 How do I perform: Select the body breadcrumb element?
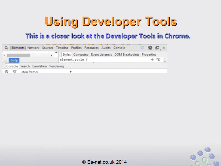click(14, 60)
